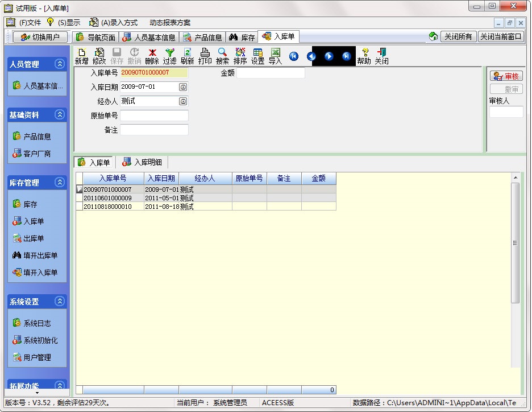Click the 导入 import icon
Image resolution: width=532 pixels, height=412 pixels.
[x=275, y=56]
